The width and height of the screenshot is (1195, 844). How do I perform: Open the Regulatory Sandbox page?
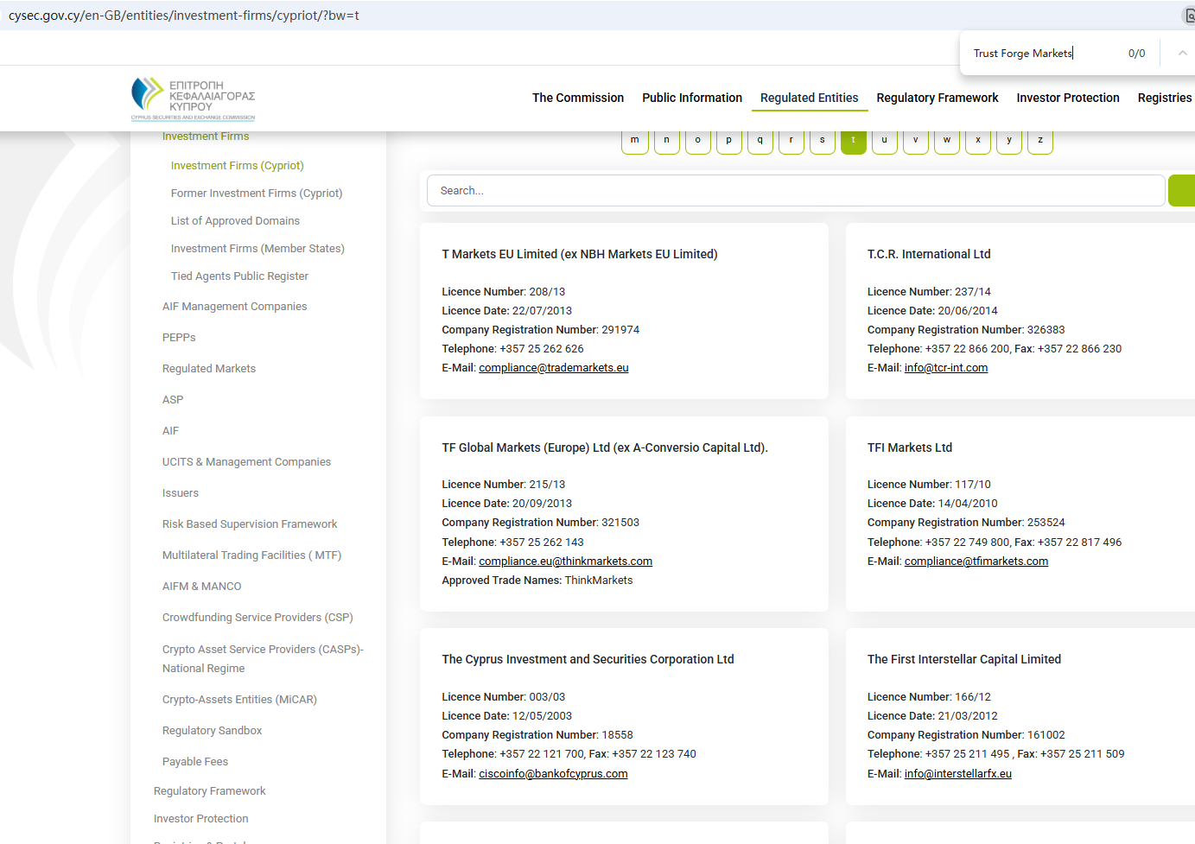click(x=212, y=731)
